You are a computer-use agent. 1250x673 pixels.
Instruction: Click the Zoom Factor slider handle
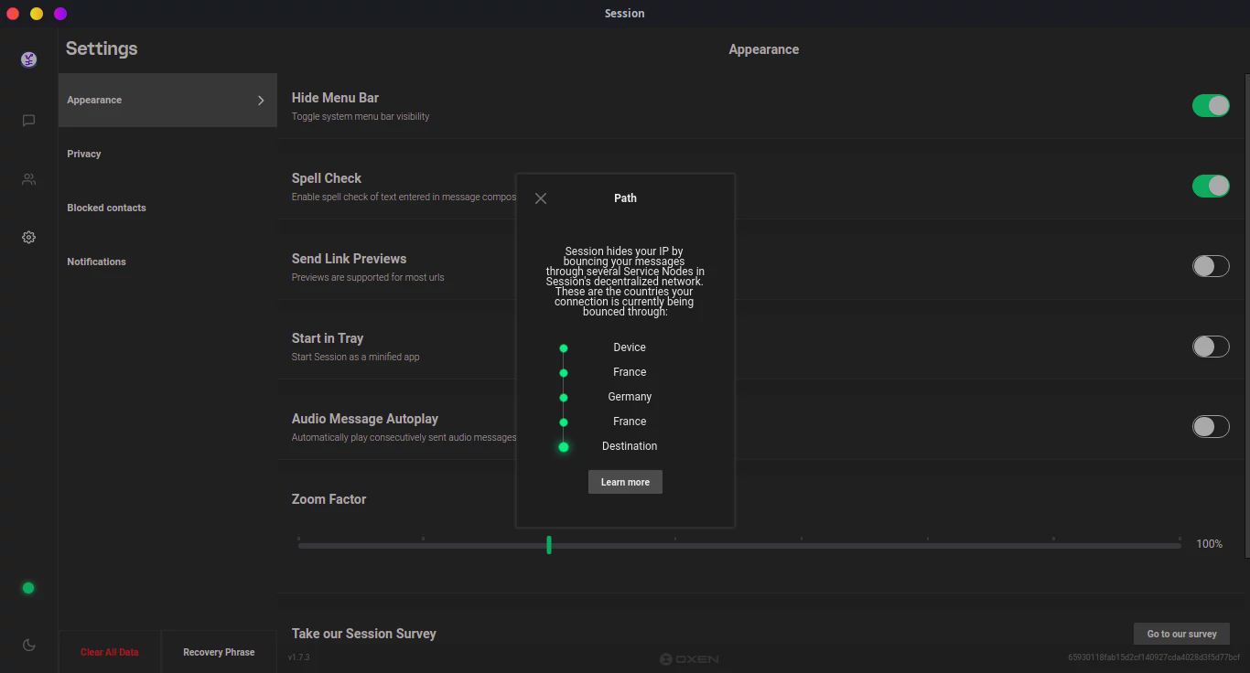click(x=549, y=545)
